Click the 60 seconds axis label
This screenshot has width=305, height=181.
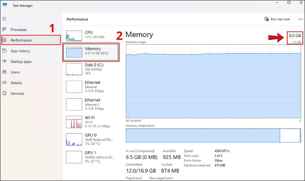tap(134, 121)
